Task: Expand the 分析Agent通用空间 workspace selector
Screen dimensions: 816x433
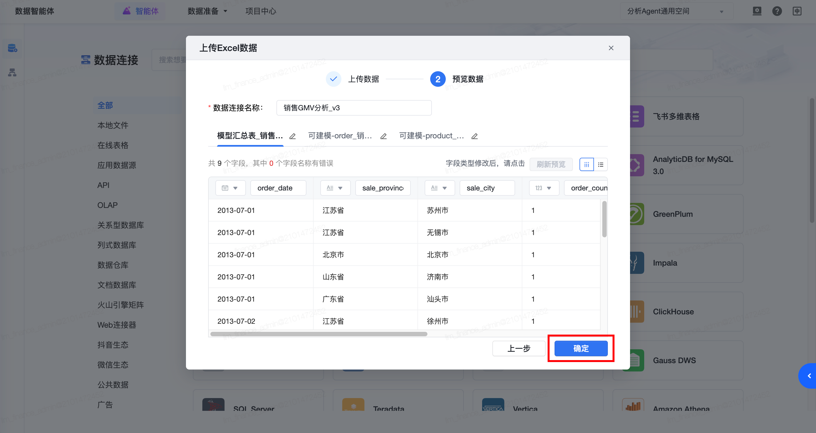Action: 676,11
